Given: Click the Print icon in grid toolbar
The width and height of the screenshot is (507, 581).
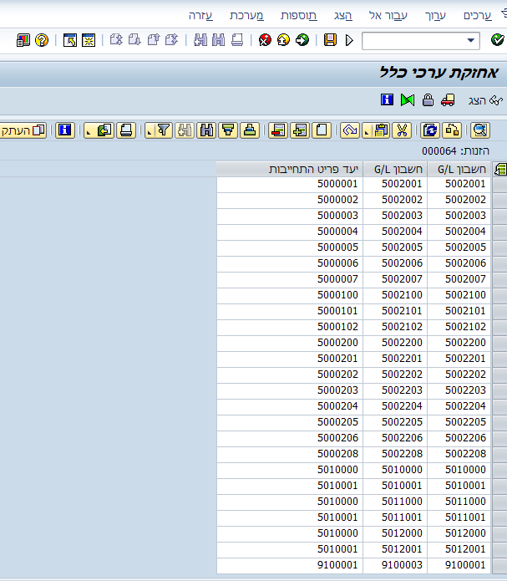Looking at the screenshot, I should pyautogui.click(x=126, y=130).
